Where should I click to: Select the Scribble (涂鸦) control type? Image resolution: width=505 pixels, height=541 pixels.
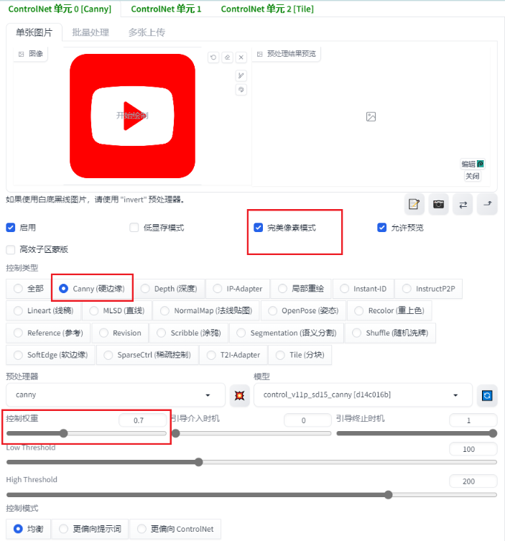pyautogui.click(x=189, y=333)
